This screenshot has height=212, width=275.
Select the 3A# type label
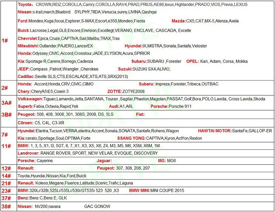7,103
